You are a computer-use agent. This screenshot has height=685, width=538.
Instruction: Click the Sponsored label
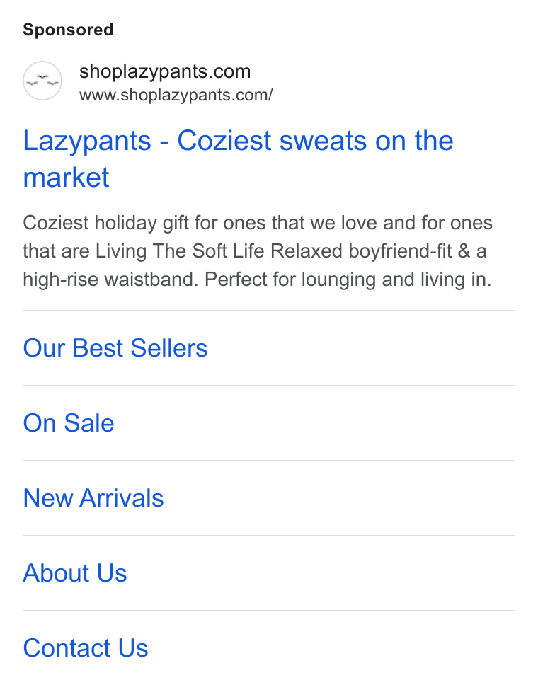pos(68,30)
